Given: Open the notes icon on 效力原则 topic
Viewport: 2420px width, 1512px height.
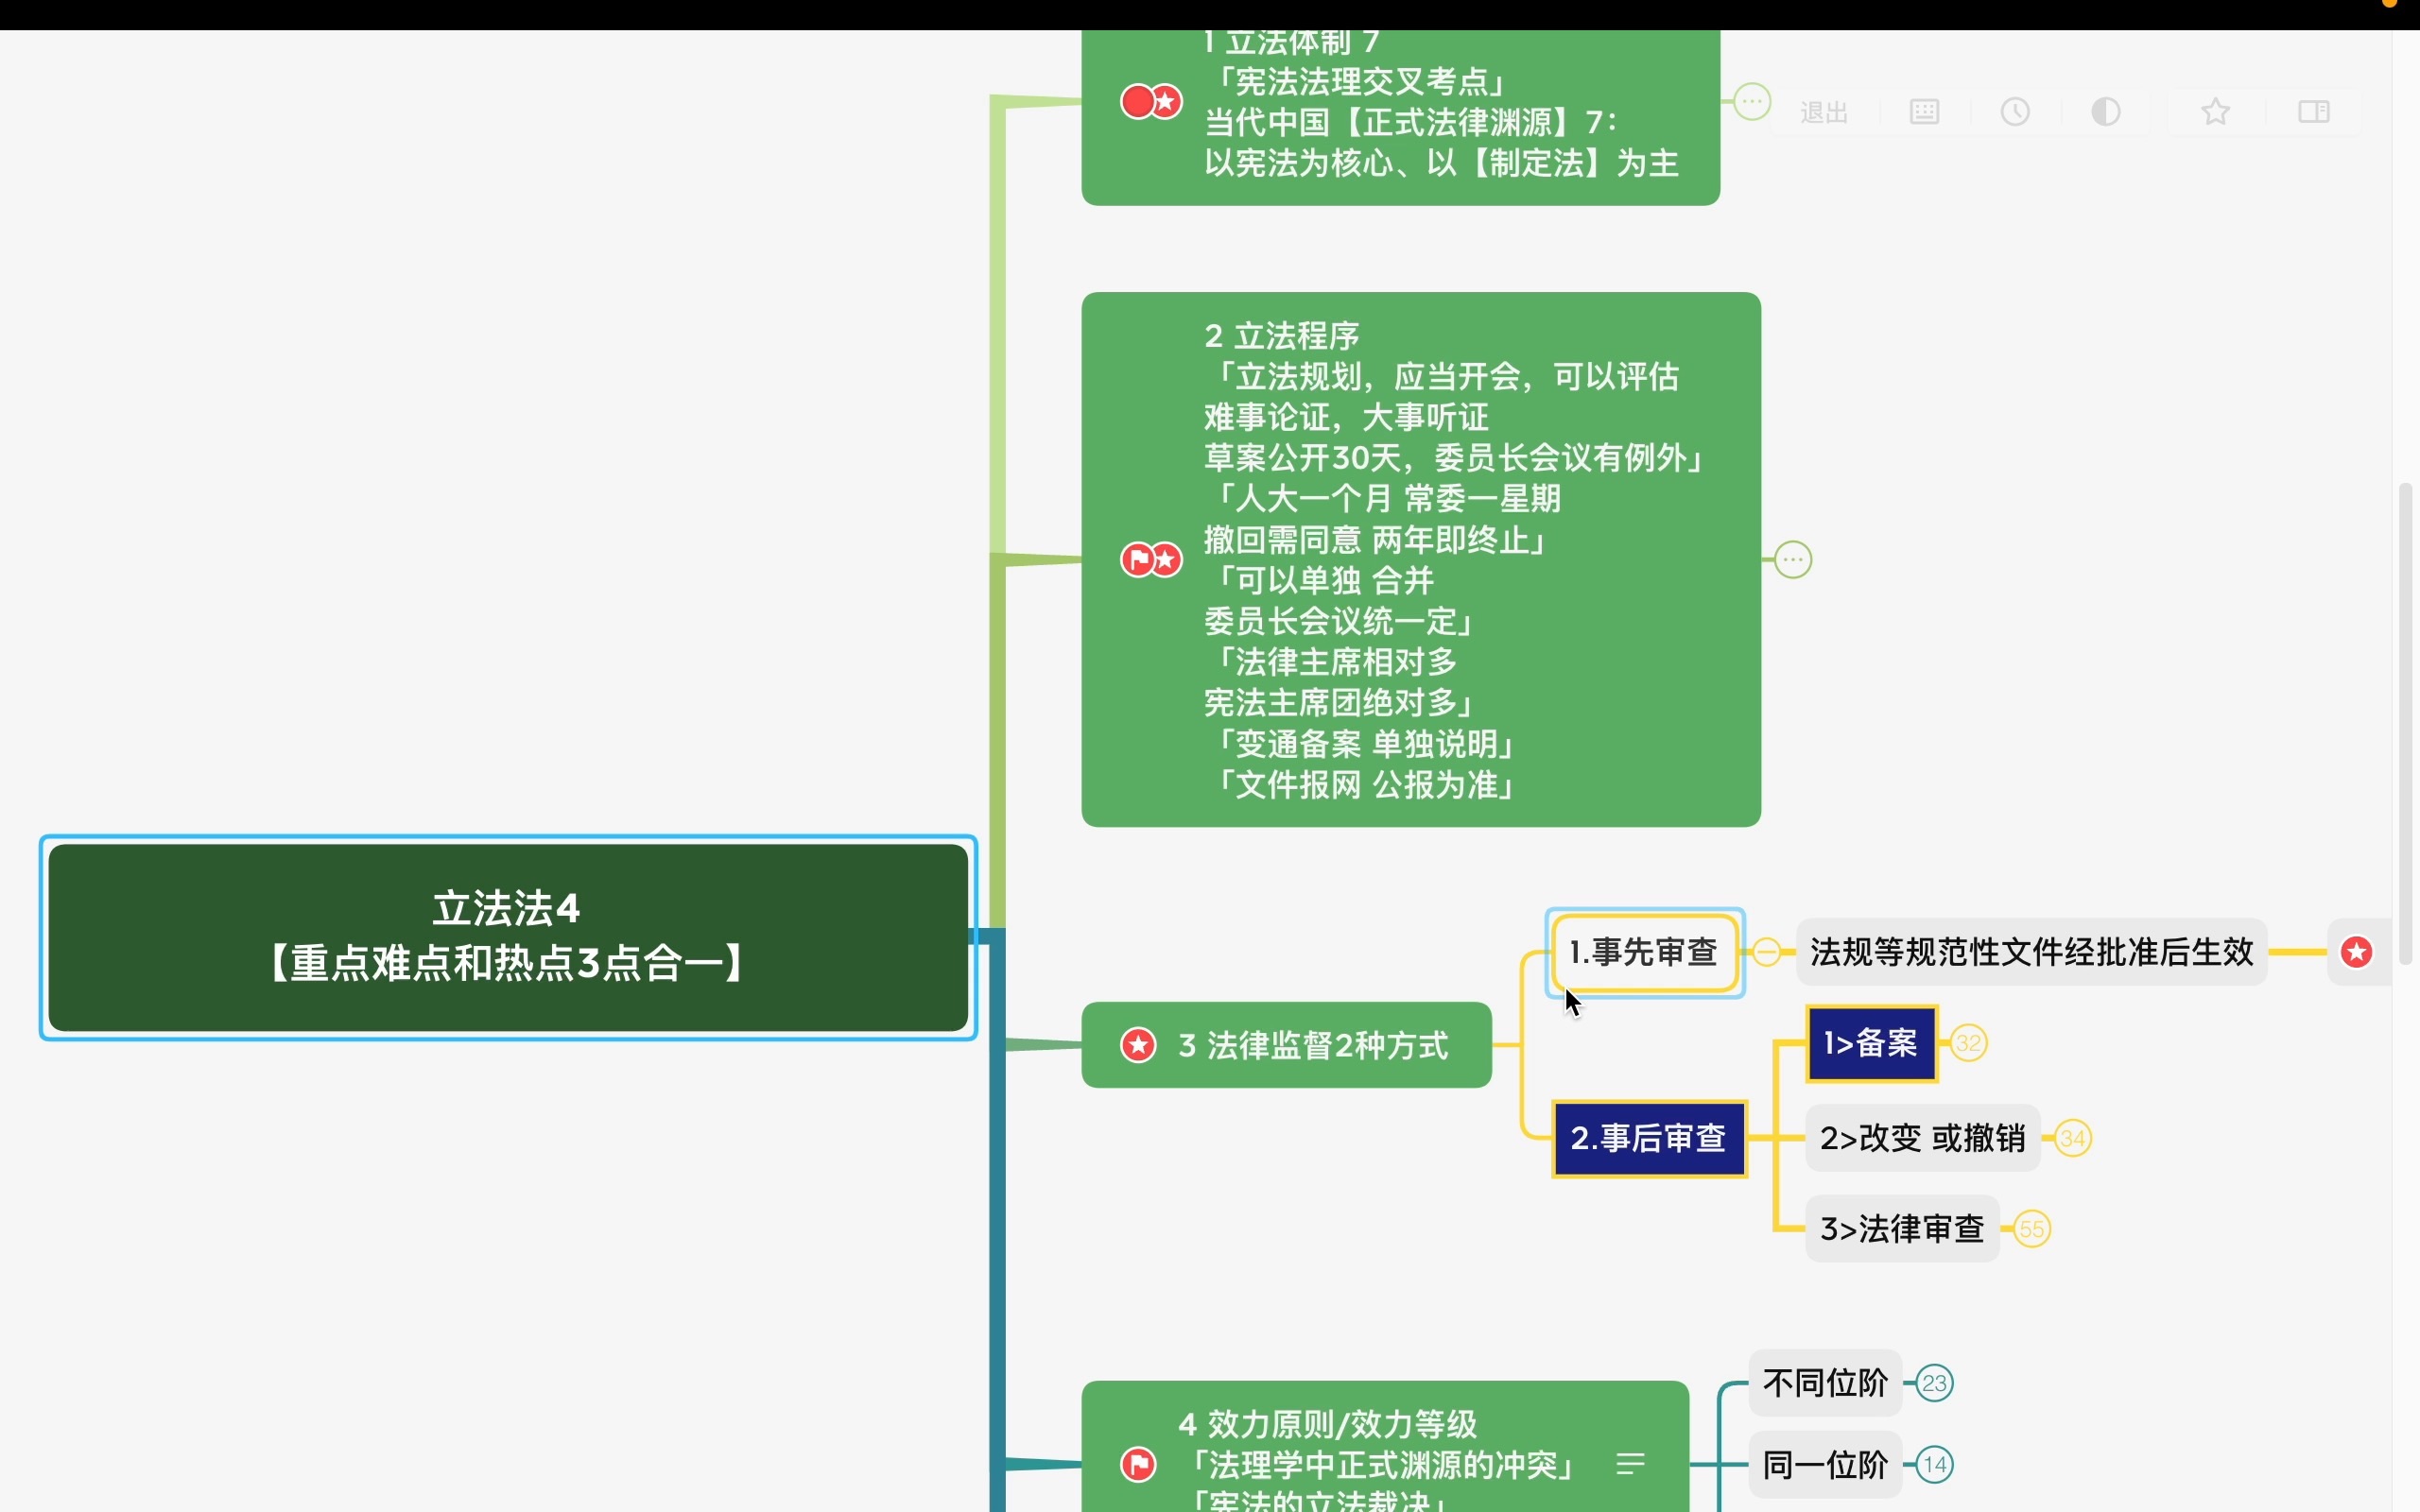Looking at the screenshot, I should pyautogui.click(x=1630, y=1465).
